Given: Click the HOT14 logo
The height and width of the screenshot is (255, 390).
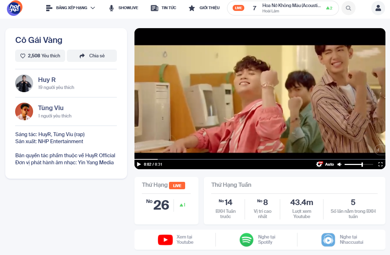Looking at the screenshot, I should 14,8.
